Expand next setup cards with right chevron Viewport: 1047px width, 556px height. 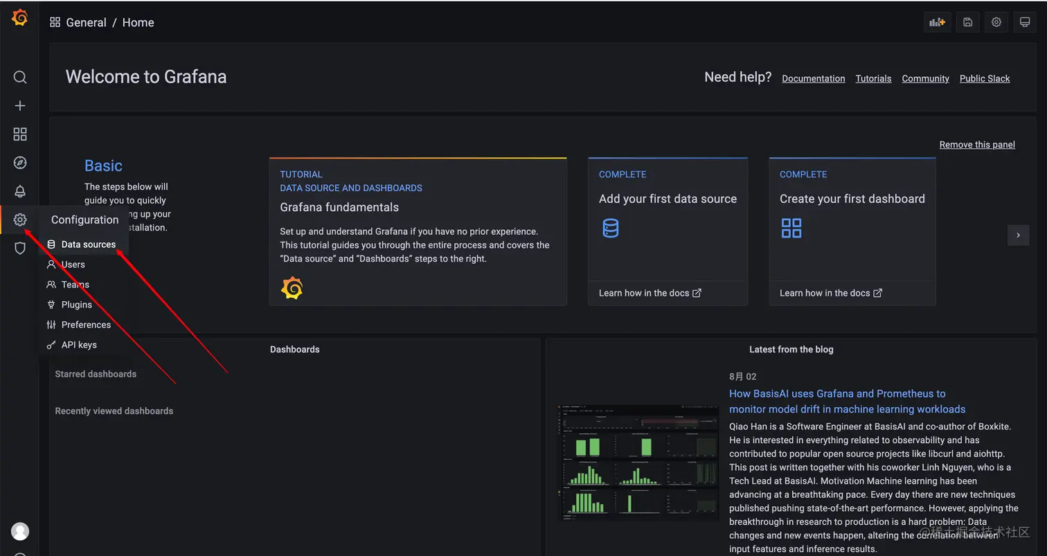[x=1018, y=235]
